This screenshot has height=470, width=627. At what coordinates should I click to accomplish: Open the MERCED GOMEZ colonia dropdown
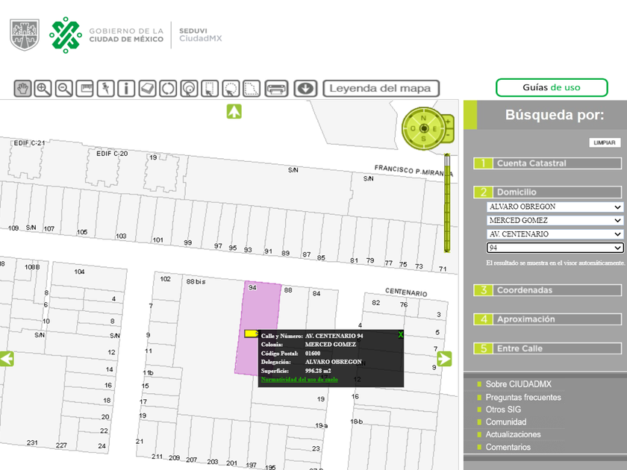pos(554,221)
